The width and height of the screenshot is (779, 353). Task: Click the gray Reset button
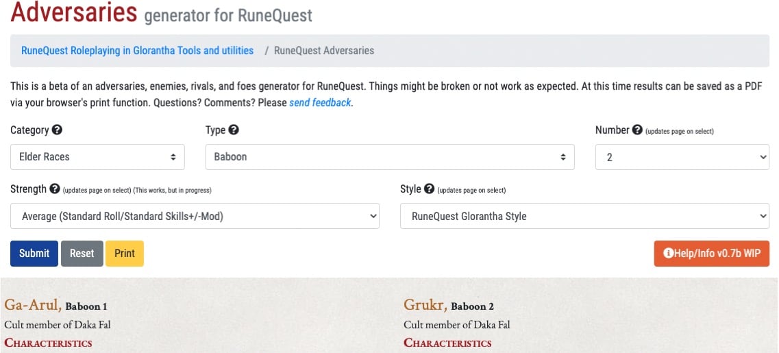pos(82,254)
